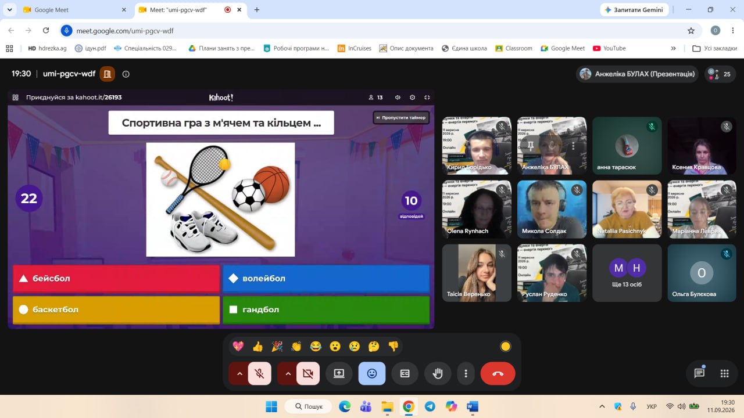This screenshot has height=418, width=744.
Task: Toggle Kahoot sound volume icon
Action: [398, 98]
